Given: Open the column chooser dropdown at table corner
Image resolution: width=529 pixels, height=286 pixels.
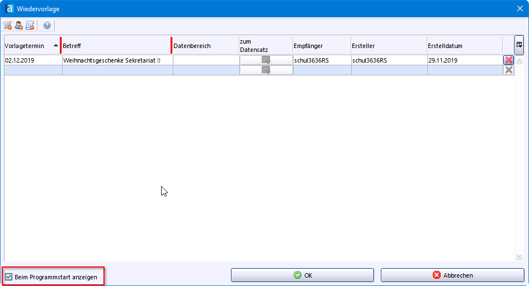Looking at the screenshot, I should pyautogui.click(x=519, y=45).
